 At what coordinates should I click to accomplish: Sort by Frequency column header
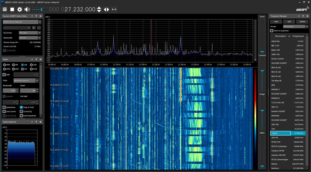(x=299, y=36)
